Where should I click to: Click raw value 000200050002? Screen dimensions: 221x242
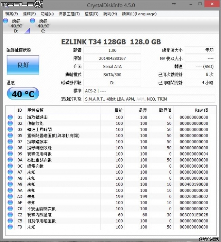point(194,196)
